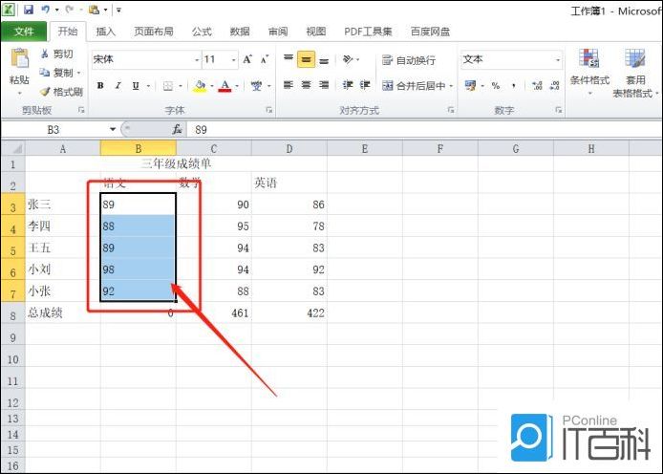Apply fill color bucket icon
The height and width of the screenshot is (474, 663).
[x=200, y=86]
